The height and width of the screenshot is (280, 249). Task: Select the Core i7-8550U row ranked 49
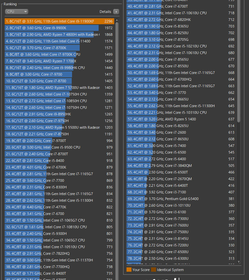(x=181, y=66)
